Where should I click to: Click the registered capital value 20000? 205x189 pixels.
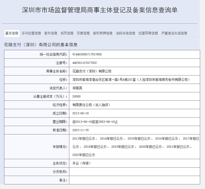click(76, 96)
